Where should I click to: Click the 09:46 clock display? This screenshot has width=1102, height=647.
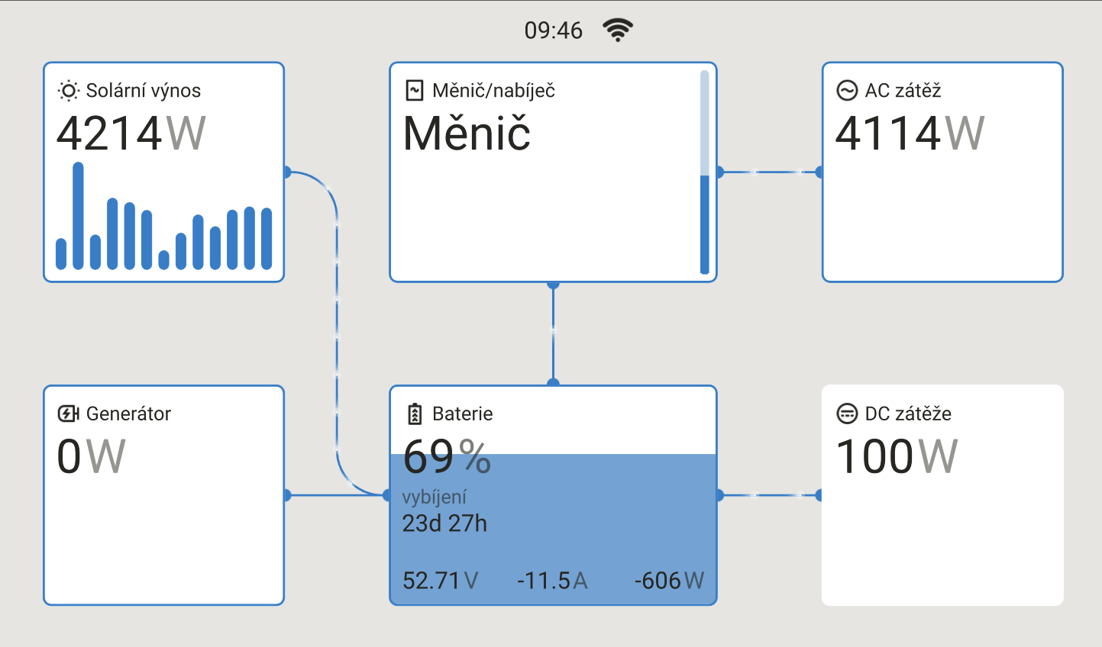554,31
